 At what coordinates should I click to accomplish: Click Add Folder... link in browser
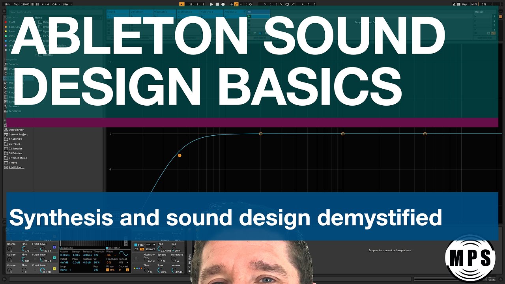pyautogui.click(x=16, y=168)
